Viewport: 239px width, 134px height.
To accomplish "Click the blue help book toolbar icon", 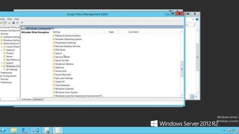I will [x=13, y=23].
